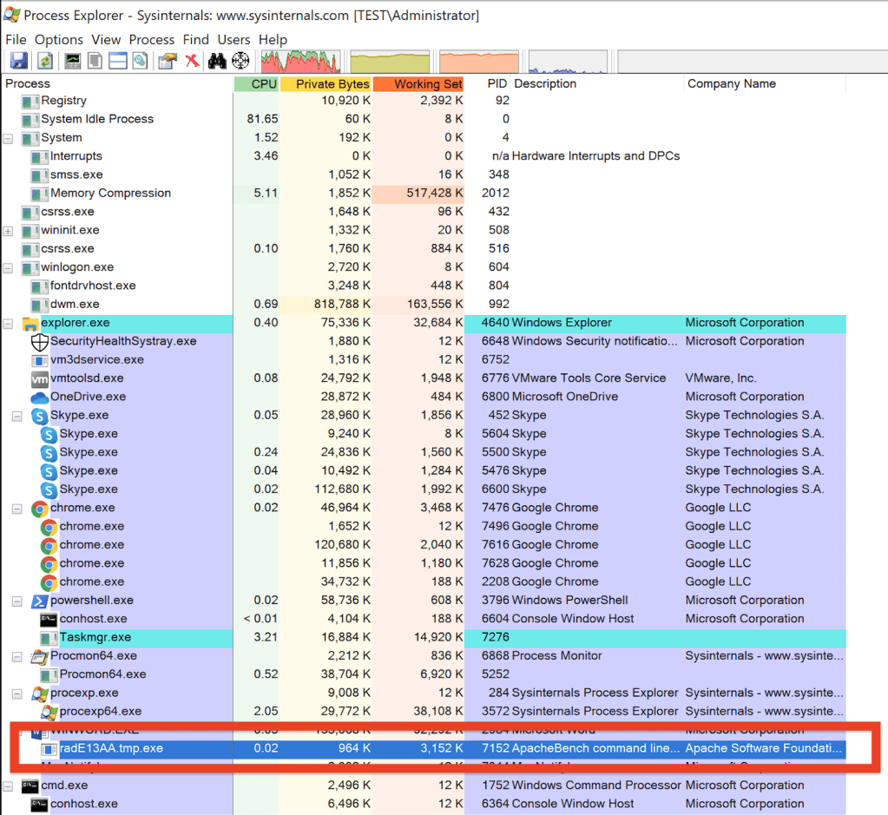Click the crosshair Find Window's Process icon
The height and width of the screenshot is (815, 888).
click(240, 61)
